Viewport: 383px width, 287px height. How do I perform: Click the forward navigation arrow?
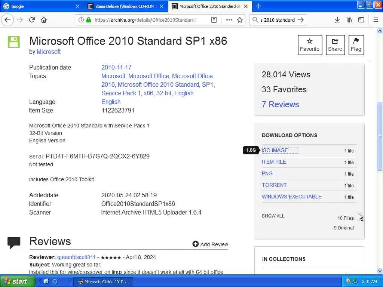click(x=20, y=20)
